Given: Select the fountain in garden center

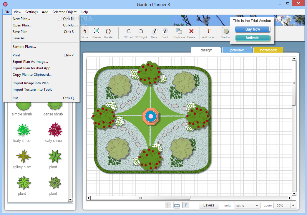Looking at the screenshot, I should pos(151,116).
